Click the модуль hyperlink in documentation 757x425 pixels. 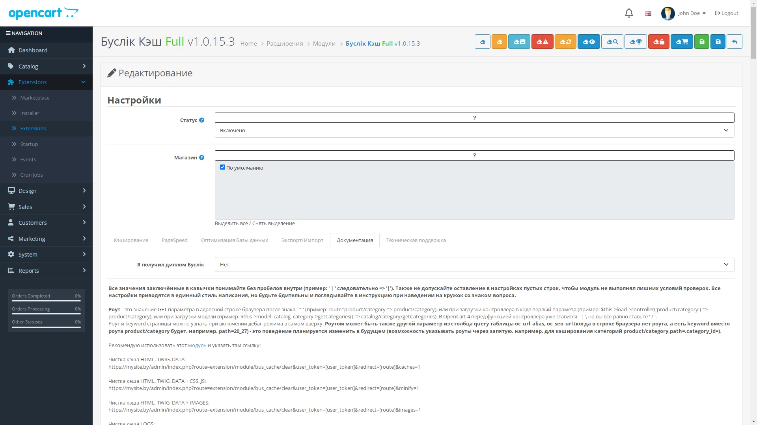197,345
